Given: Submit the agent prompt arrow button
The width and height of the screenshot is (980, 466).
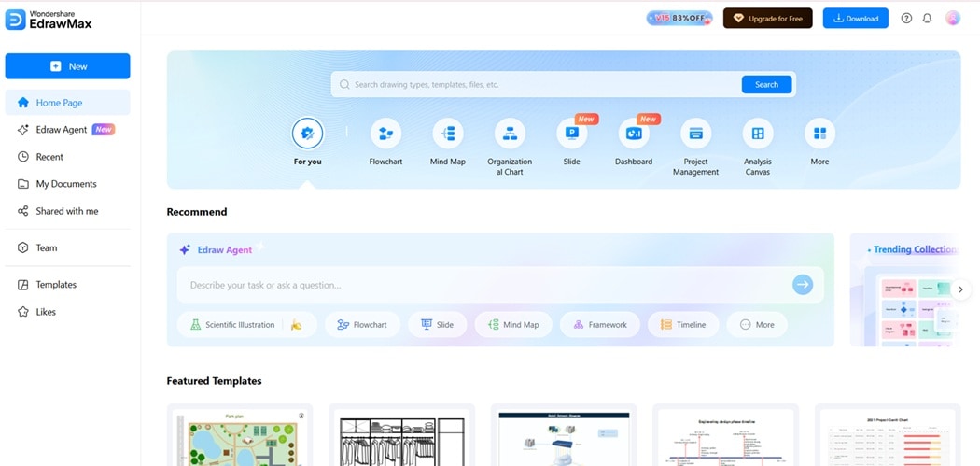Looking at the screenshot, I should pyautogui.click(x=803, y=285).
